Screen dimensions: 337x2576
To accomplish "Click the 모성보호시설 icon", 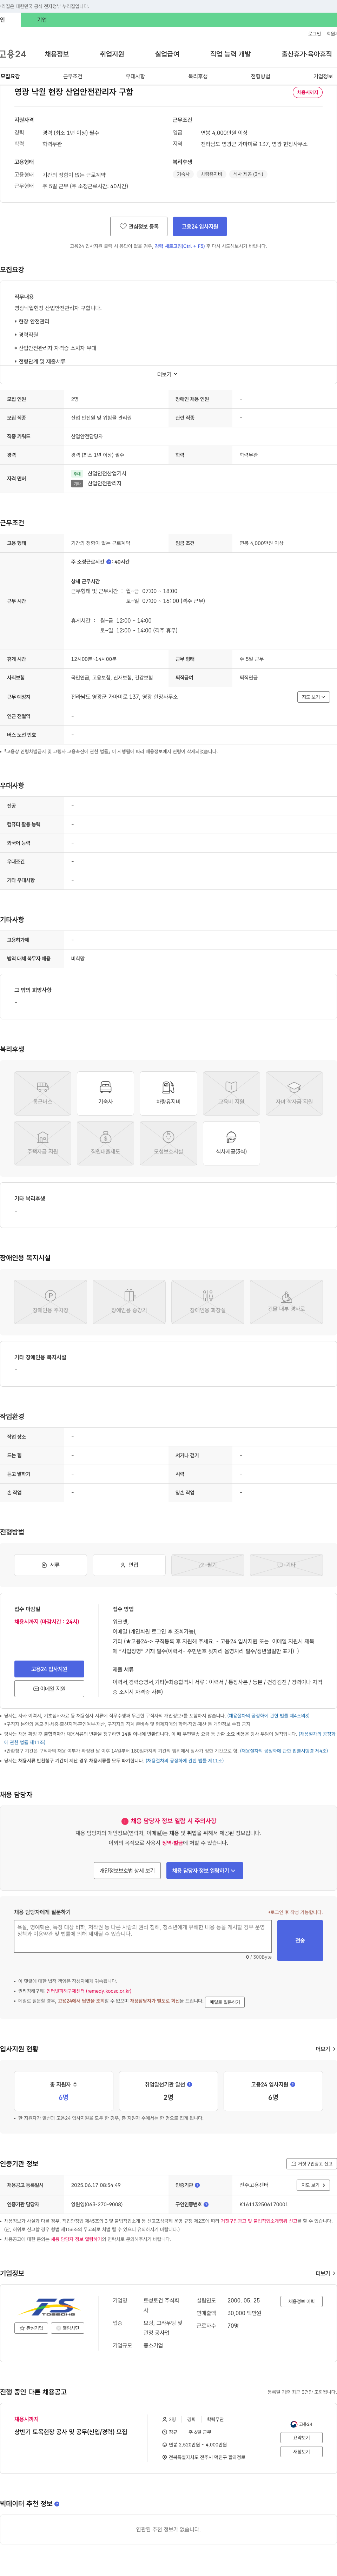I will click(168, 1143).
